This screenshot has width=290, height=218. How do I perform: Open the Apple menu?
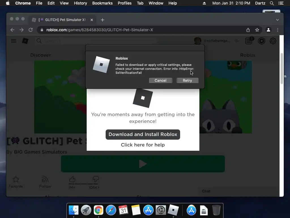8,3
